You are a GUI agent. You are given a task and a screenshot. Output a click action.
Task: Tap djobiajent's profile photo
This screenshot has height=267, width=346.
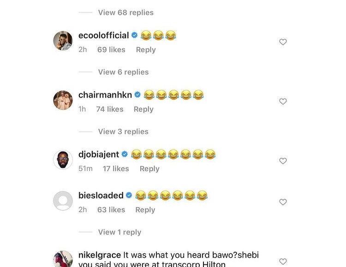pyautogui.click(x=63, y=160)
